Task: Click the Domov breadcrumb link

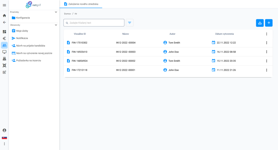Action: coord(68,14)
